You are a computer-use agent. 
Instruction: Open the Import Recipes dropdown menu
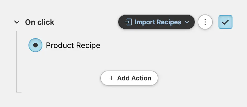point(156,22)
